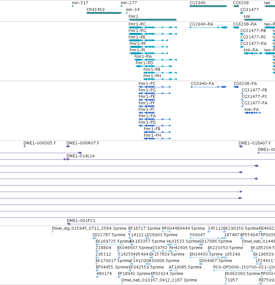The height and width of the screenshot is (285, 275).
Task: Click the Fmr1-RF transcript label
Action: [x=138, y=44]
